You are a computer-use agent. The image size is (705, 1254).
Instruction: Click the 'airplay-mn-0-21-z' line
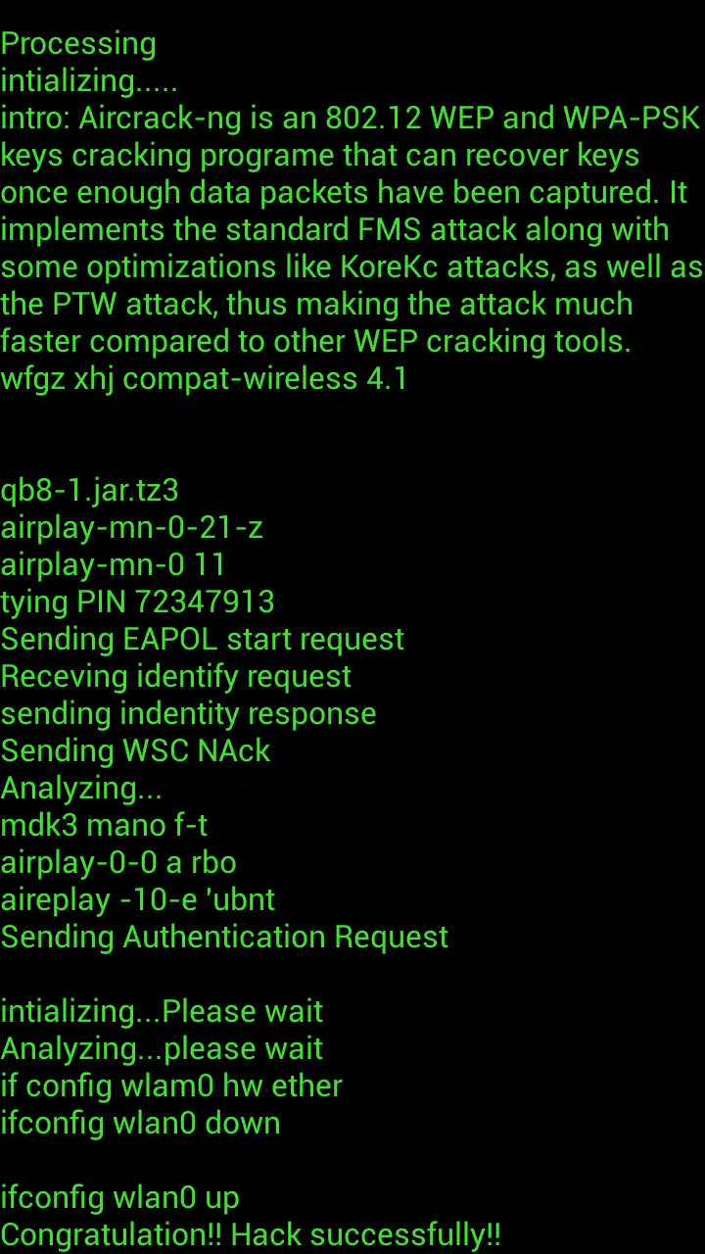coord(132,527)
